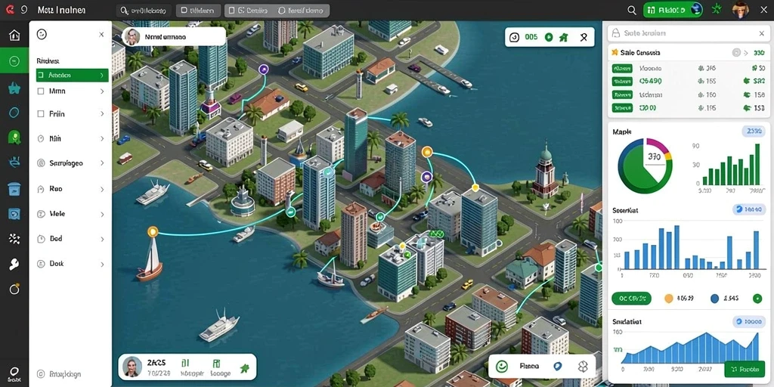Click the blue legend dot below bar chart
The width and height of the screenshot is (774, 387).
(x=714, y=298)
